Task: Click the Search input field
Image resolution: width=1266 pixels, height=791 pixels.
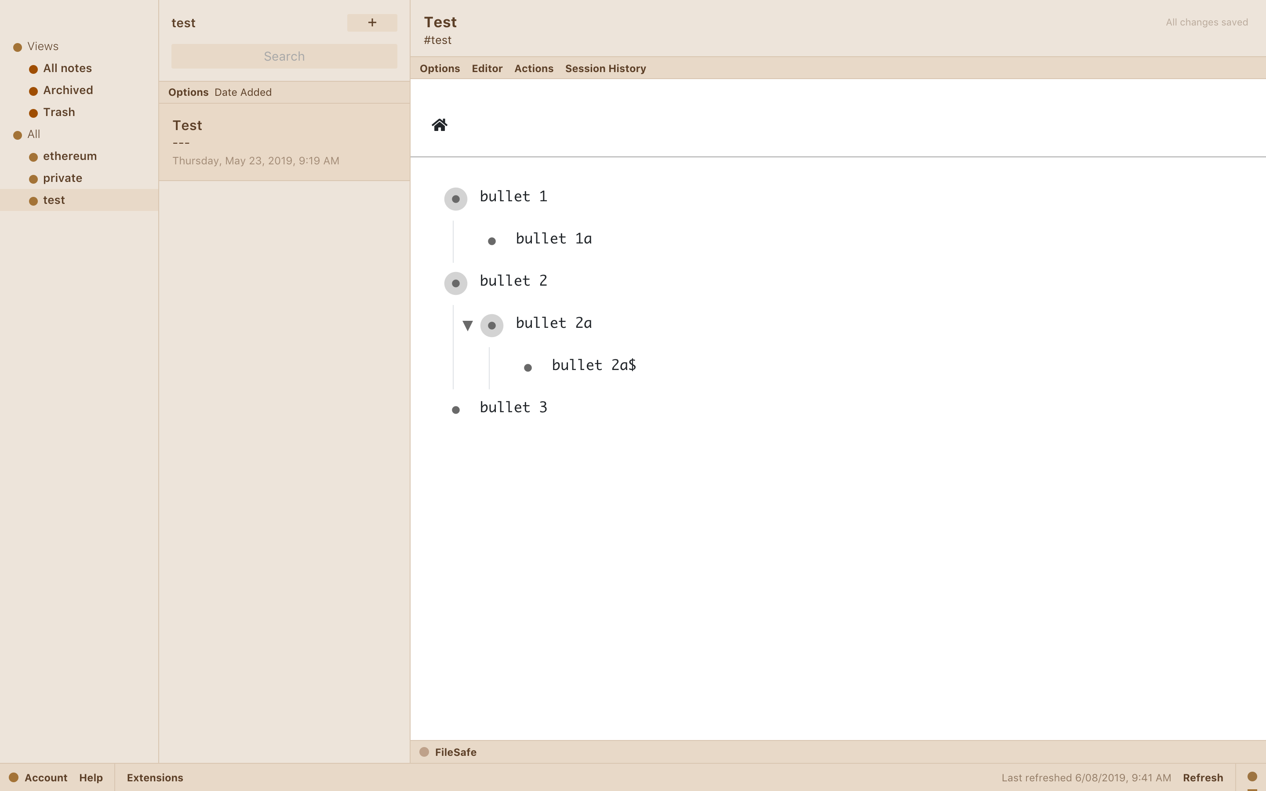Action: [284, 55]
